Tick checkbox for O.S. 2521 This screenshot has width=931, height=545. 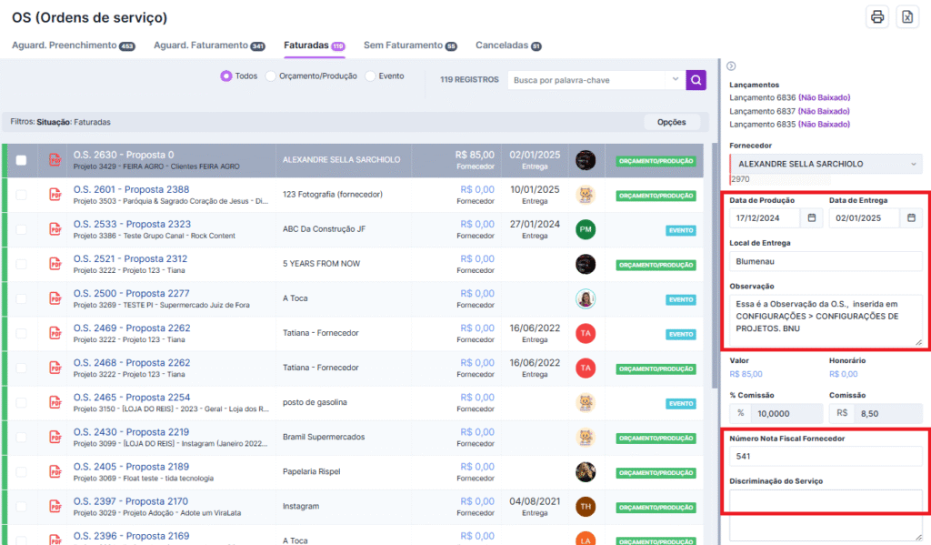pyautogui.click(x=21, y=263)
